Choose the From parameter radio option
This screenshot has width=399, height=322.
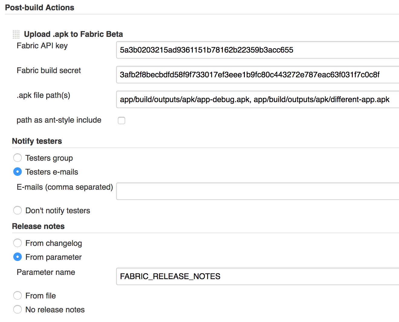pyautogui.click(x=18, y=257)
